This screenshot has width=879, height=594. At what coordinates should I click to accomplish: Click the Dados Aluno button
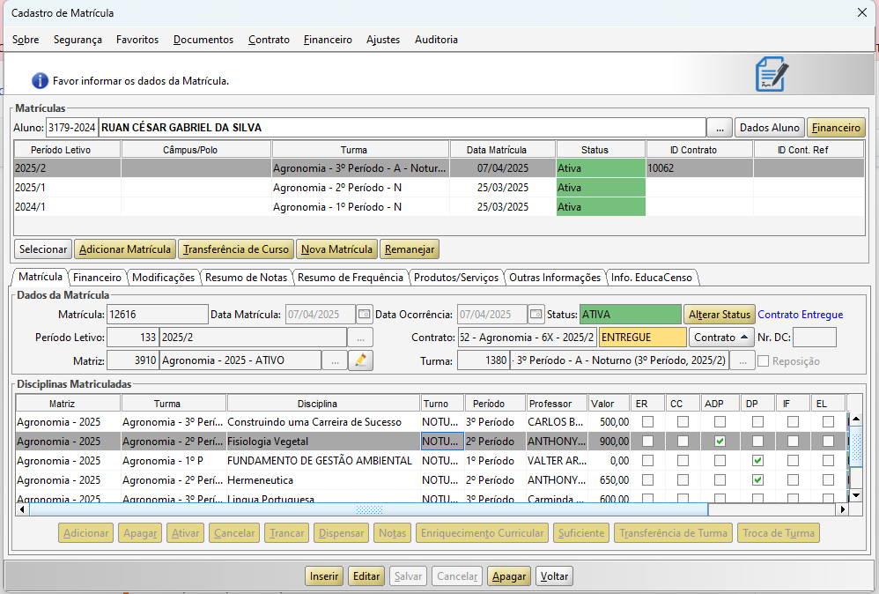tap(770, 128)
